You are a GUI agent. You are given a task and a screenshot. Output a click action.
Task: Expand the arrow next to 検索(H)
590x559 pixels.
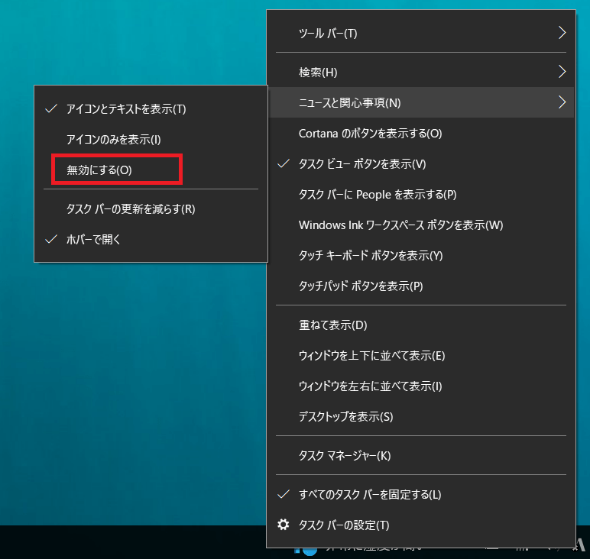click(x=562, y=72)
